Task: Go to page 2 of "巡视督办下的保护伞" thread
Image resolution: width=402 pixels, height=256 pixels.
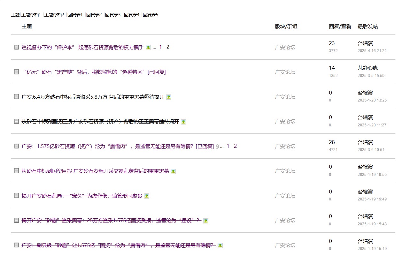Action: tap(168, 47)
